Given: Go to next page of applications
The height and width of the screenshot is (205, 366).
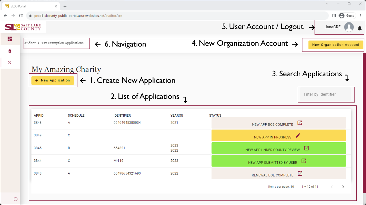Looking at the screenshot, I should pos(343,187).
